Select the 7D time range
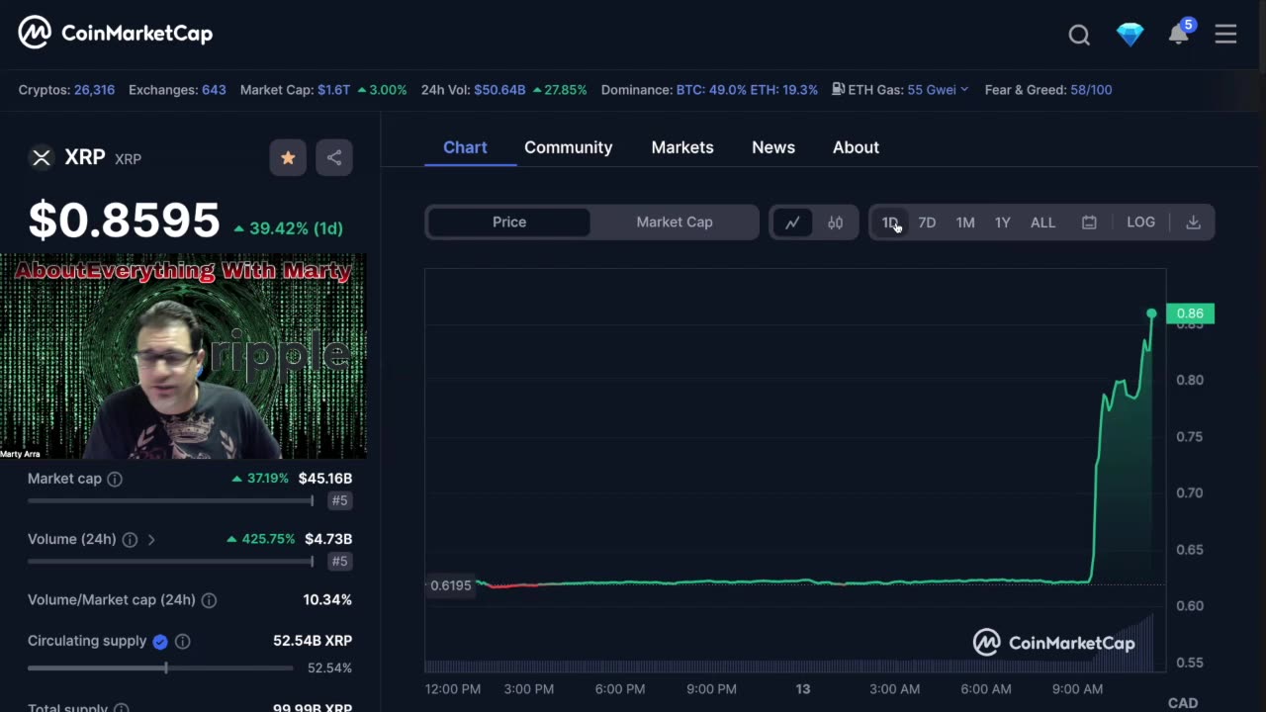Viewport: 1266px width, 712px height. click(927, 222)
